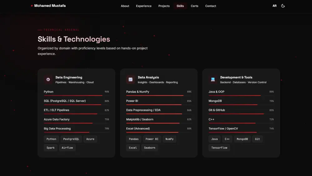Click the Development & Tools laptop icon
The height and width of the screenshot is (176, 312).
(213, 79)
